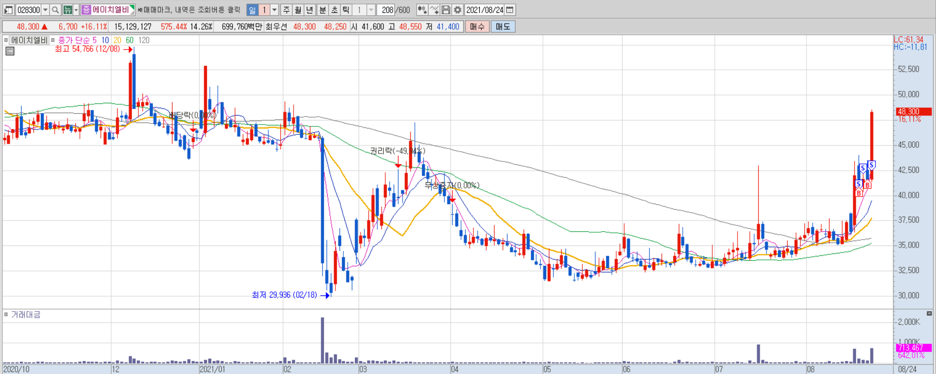Viewport: 936px width, 374px height.
Task: Click the pink 5-day average number
Action: 95,40
